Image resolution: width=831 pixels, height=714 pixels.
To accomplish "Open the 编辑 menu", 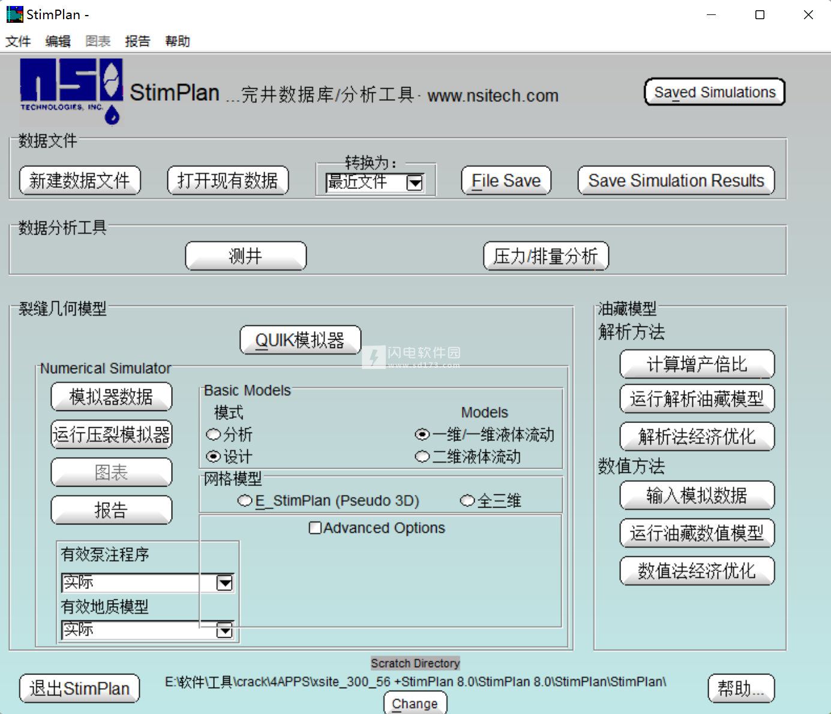I will coord(58,41).
